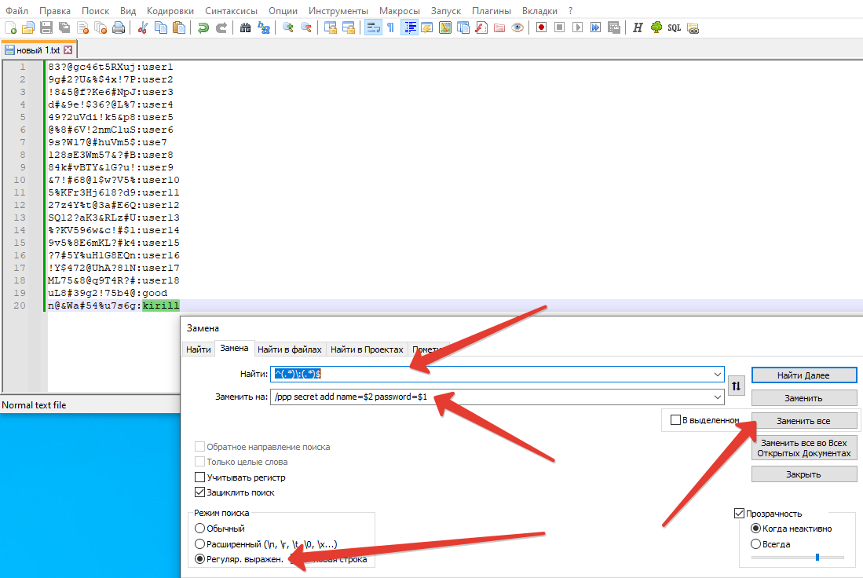
Task: Switch to the 'Найти в Проектах' tab
Action: (x=367, y=349)
